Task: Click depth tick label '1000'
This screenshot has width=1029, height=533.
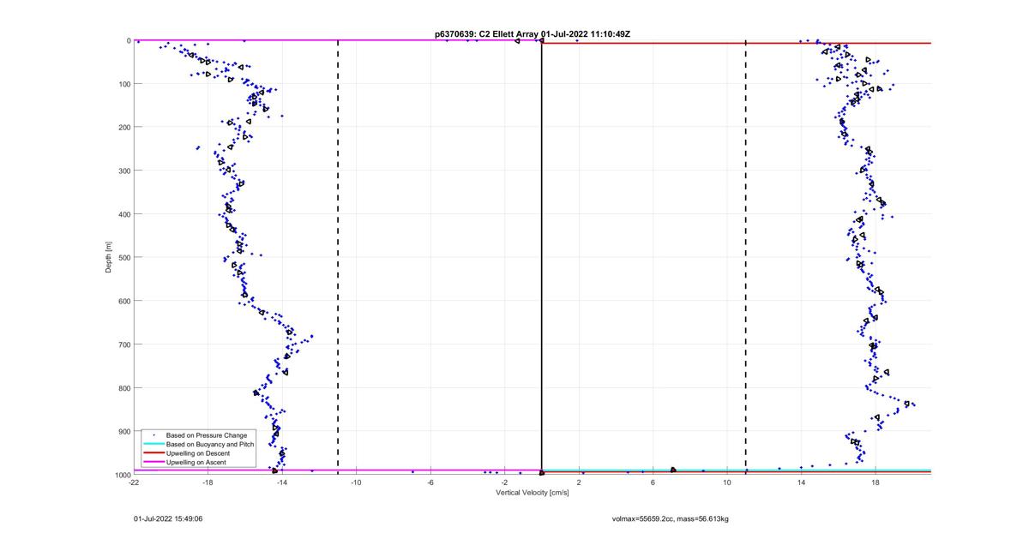Action: pos(123,475)
